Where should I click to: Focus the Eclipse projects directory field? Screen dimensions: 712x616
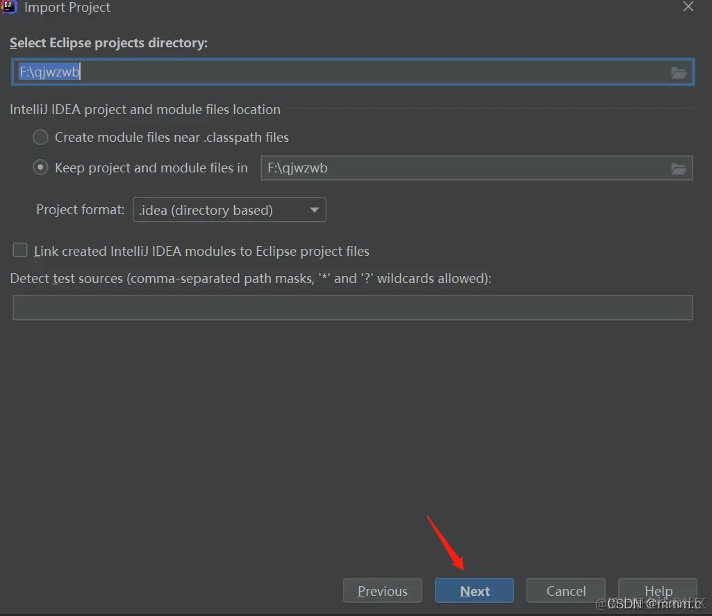tap(352, 72)
